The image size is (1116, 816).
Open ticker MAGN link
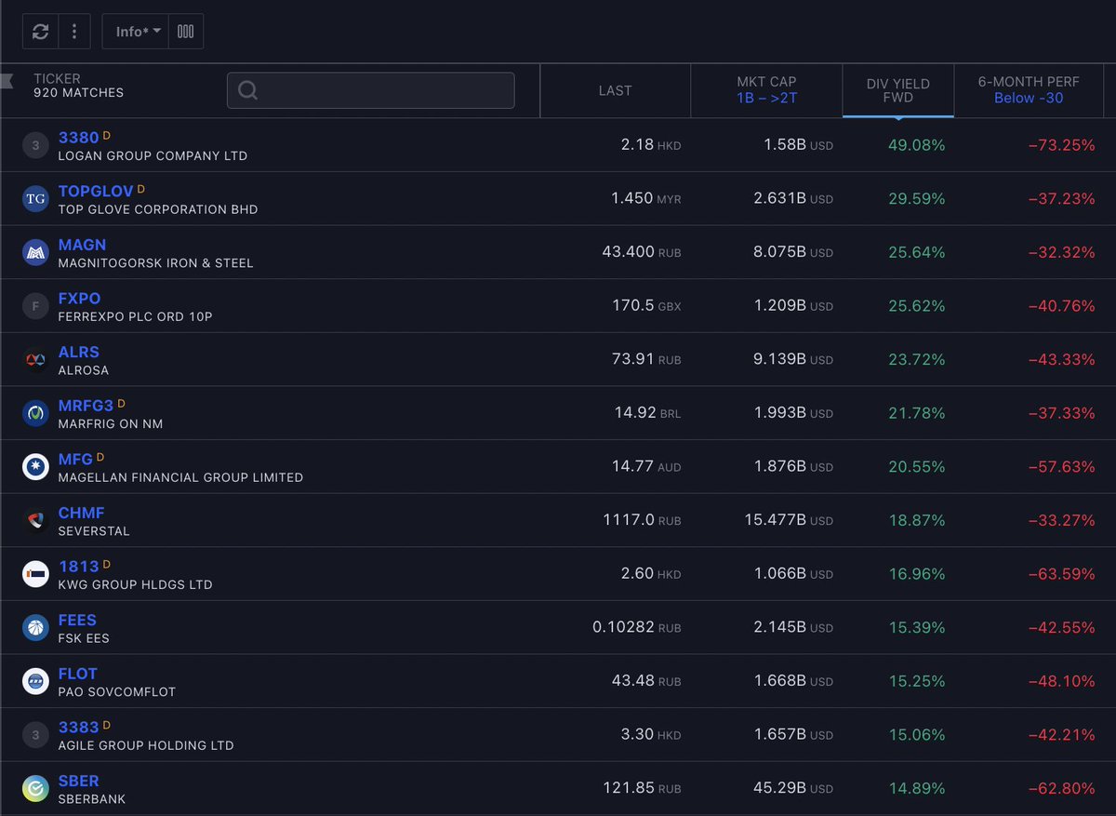coord(82,245)
